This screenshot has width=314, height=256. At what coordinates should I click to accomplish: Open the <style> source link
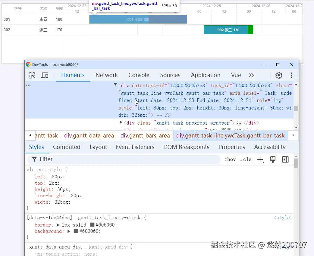coord(283,217)
